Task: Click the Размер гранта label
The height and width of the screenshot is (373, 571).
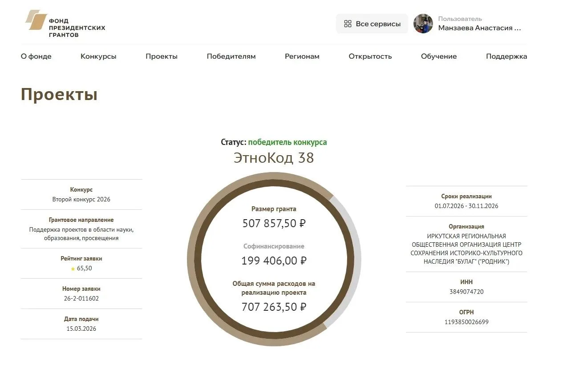Action: (x=274, y=209)
